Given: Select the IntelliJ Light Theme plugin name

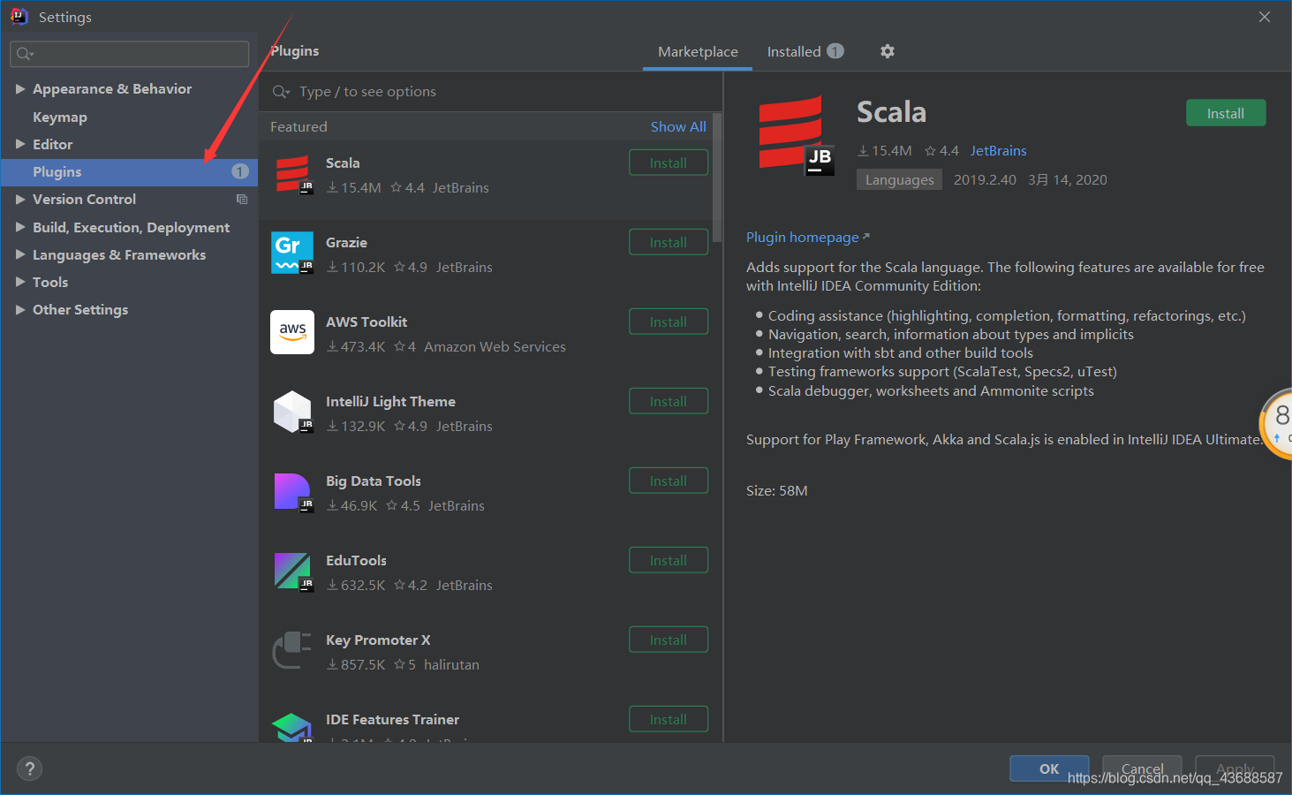Looking at the screenshot, I should [x=390, y=401].
